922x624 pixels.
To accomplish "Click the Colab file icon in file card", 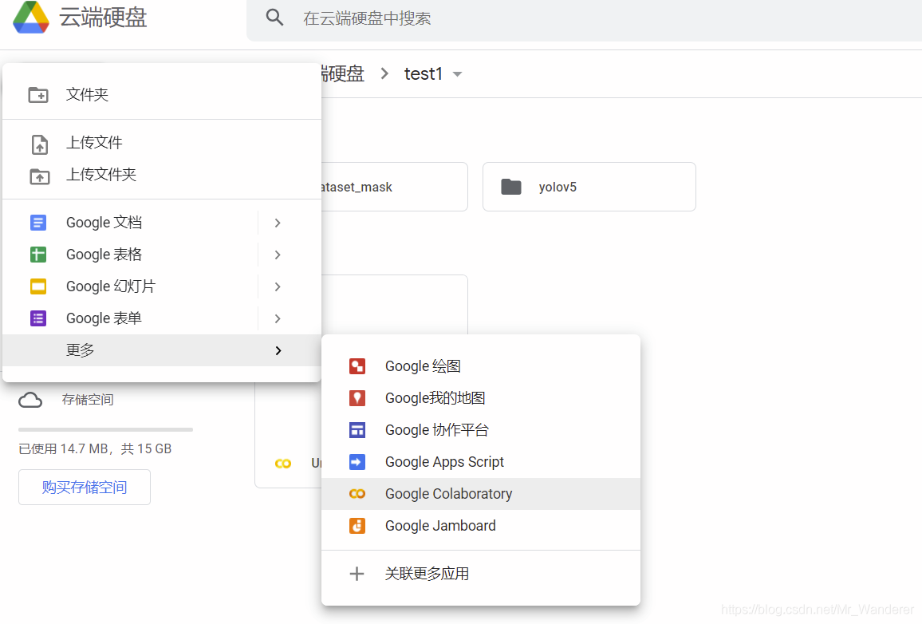I will pyautogui.click(x=283, y=464).
